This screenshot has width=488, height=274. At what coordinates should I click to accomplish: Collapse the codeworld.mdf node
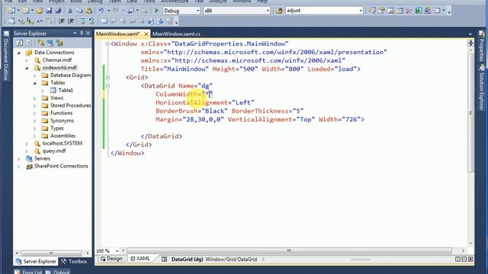pos(27,68)
